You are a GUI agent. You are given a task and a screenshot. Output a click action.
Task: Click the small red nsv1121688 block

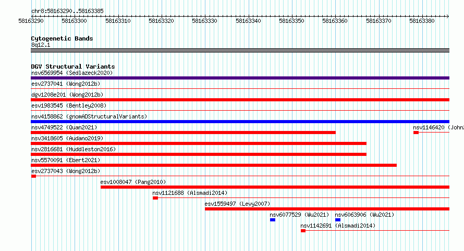pos(155,198)
